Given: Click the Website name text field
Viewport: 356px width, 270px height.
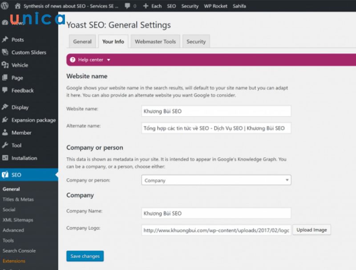Looking at the screenshot, I should pos(216,111).
